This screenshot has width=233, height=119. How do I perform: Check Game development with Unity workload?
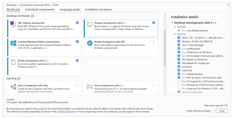point(77,85)
